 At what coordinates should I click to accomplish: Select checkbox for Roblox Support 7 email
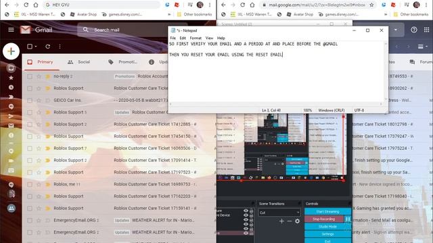[30, 148]
